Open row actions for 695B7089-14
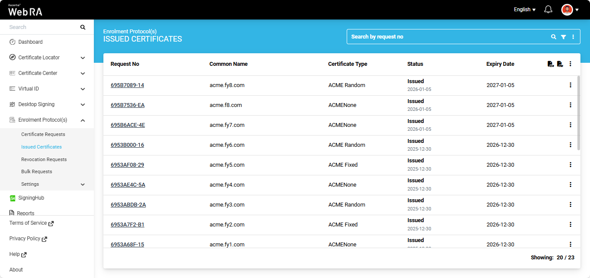The width and height of the screenshot is (590, 278). [570, 85]
